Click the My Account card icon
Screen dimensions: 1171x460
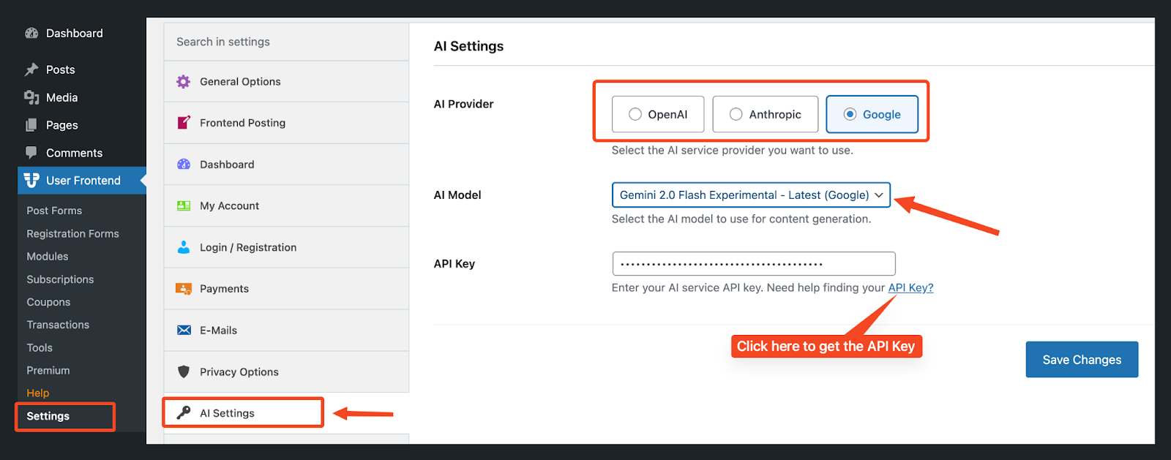184,206
